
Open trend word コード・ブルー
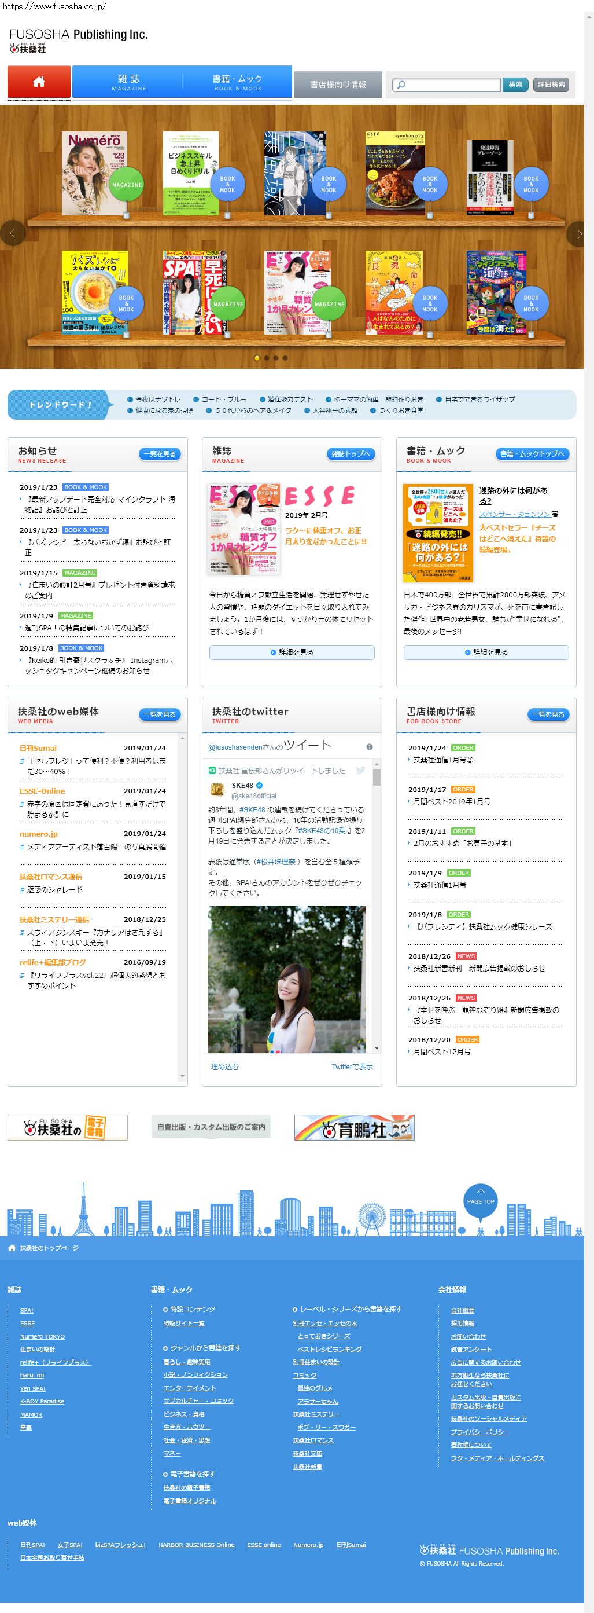pyautogui.click(x=224, y=399)
